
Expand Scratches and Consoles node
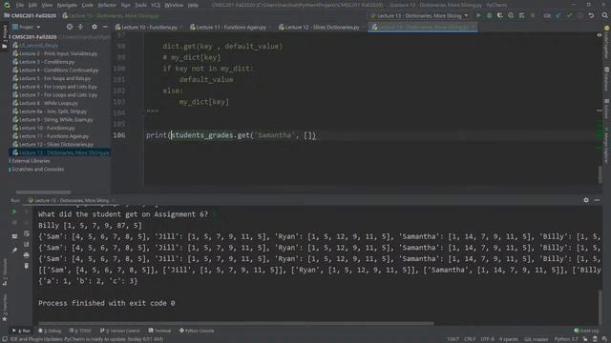click(x=10, y=170)
